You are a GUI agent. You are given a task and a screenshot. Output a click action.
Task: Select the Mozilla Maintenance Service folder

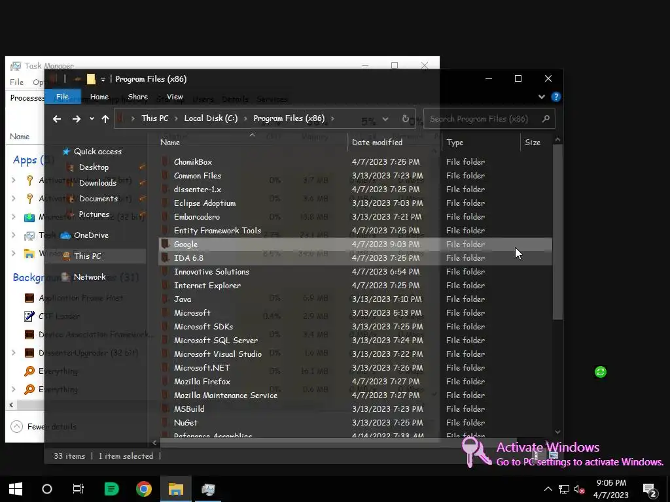(x=226, y=395)
